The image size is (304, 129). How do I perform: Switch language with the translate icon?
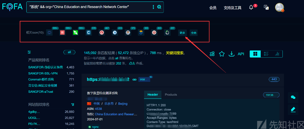click(266, 7)
